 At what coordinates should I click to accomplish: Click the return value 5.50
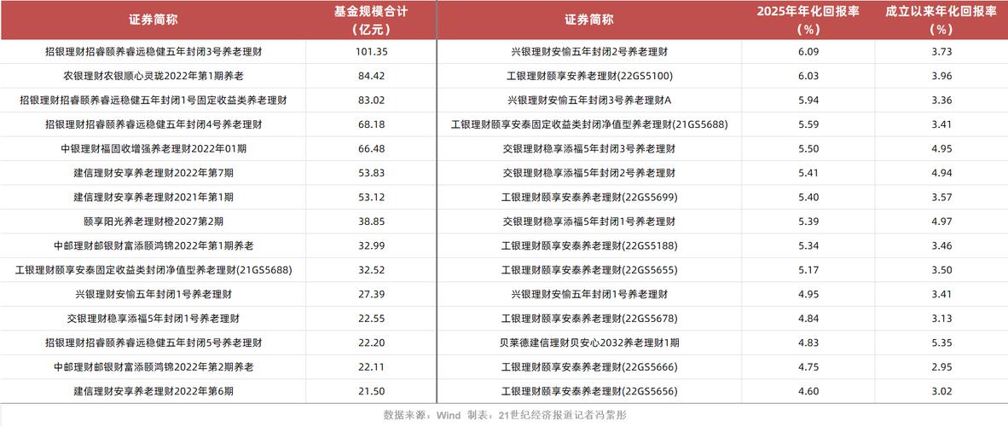(808, 148)
